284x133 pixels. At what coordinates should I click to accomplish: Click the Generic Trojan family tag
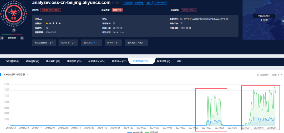pos(189,10)
